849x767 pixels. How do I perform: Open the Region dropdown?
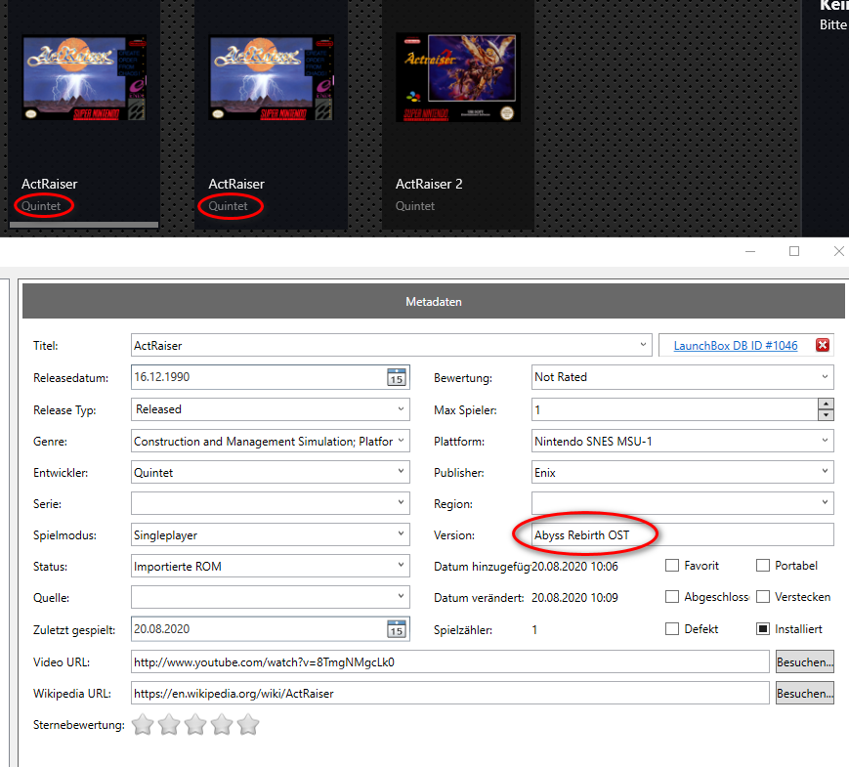pos(825,502)
